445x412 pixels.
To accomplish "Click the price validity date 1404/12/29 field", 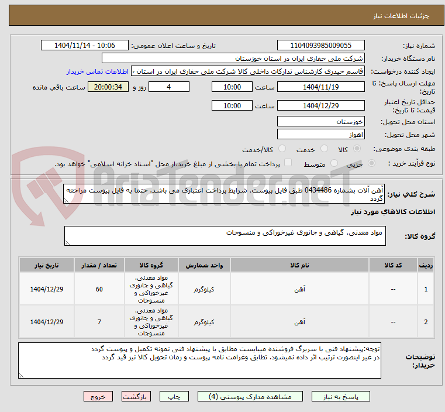I will (x=320, y=105).
